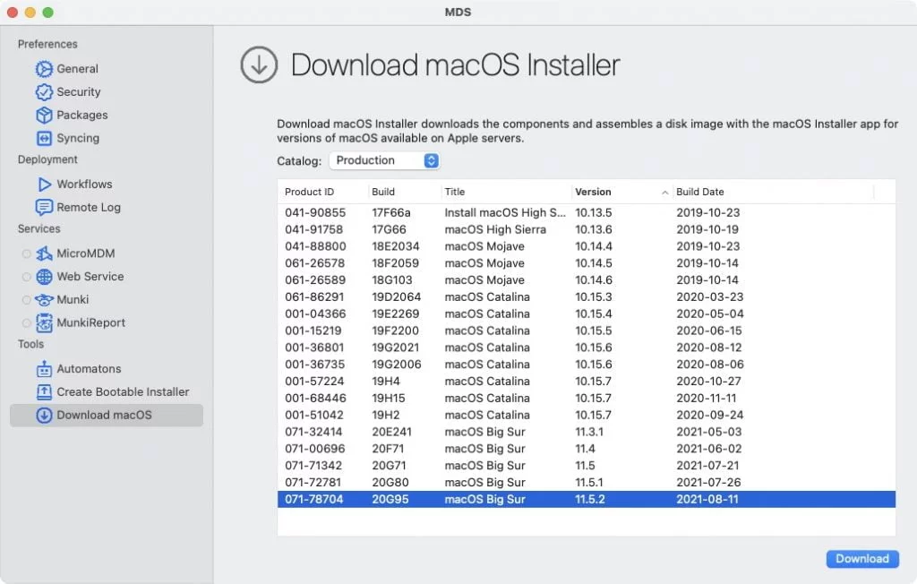Click the Create Bootable Installer icon
The height and width of the screenshot is (584, 917).
44,392
